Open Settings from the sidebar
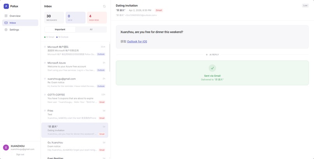The image size is (314, 159). pyautogui.click(x=20, y=30)
